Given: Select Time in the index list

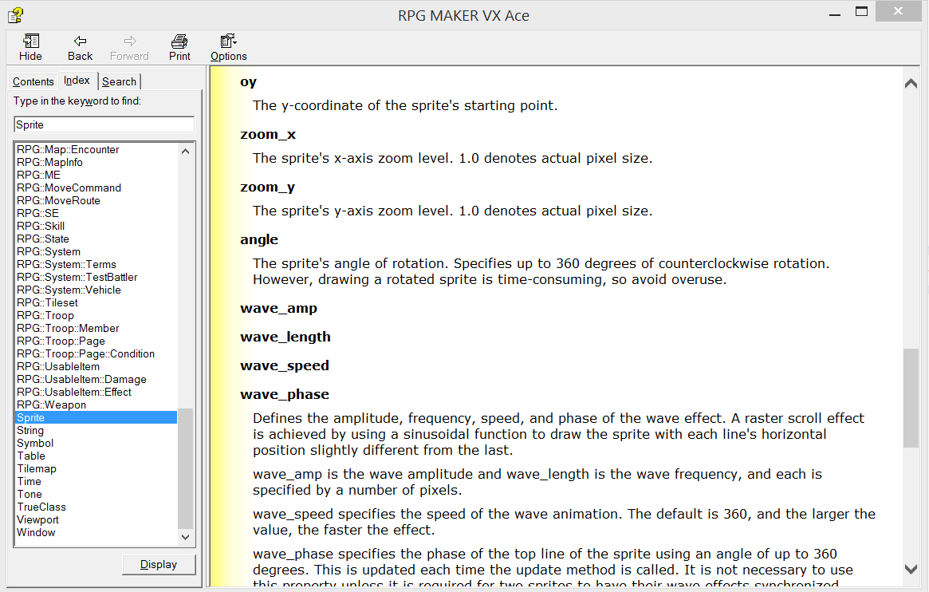Looking at the screenshot, I should point(29,482).
